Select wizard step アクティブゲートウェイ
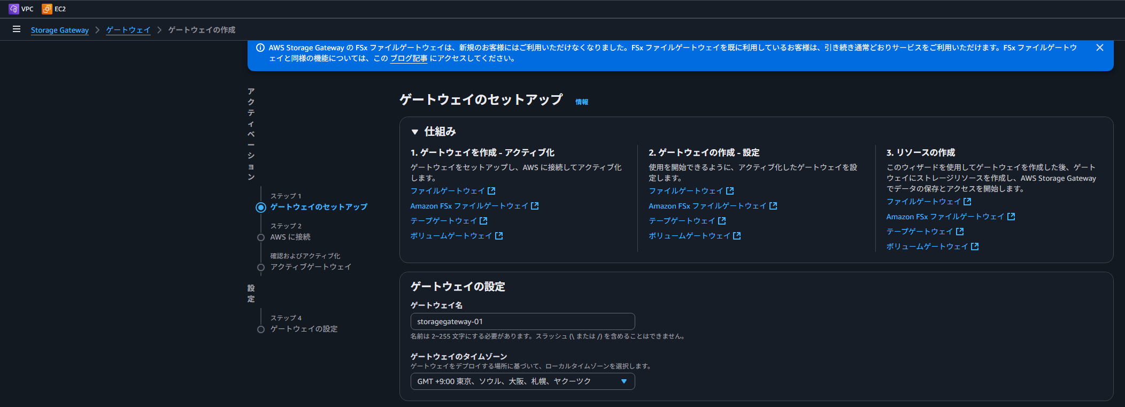Image resolution: width=1125 pixels, height=407 pixels. 311,267
